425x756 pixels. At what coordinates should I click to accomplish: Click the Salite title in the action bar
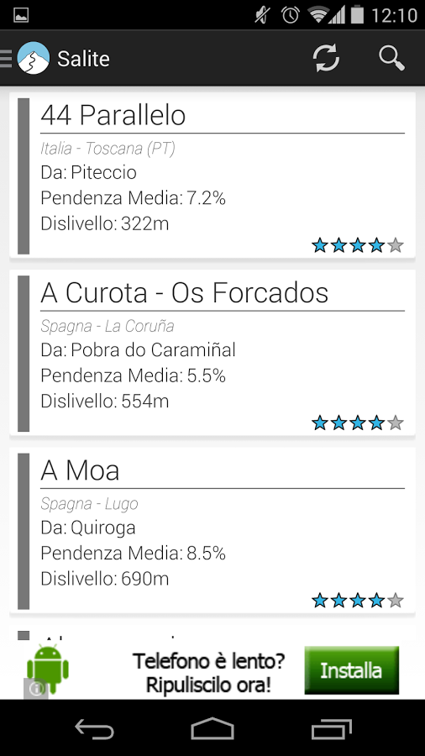coord(83,59)
